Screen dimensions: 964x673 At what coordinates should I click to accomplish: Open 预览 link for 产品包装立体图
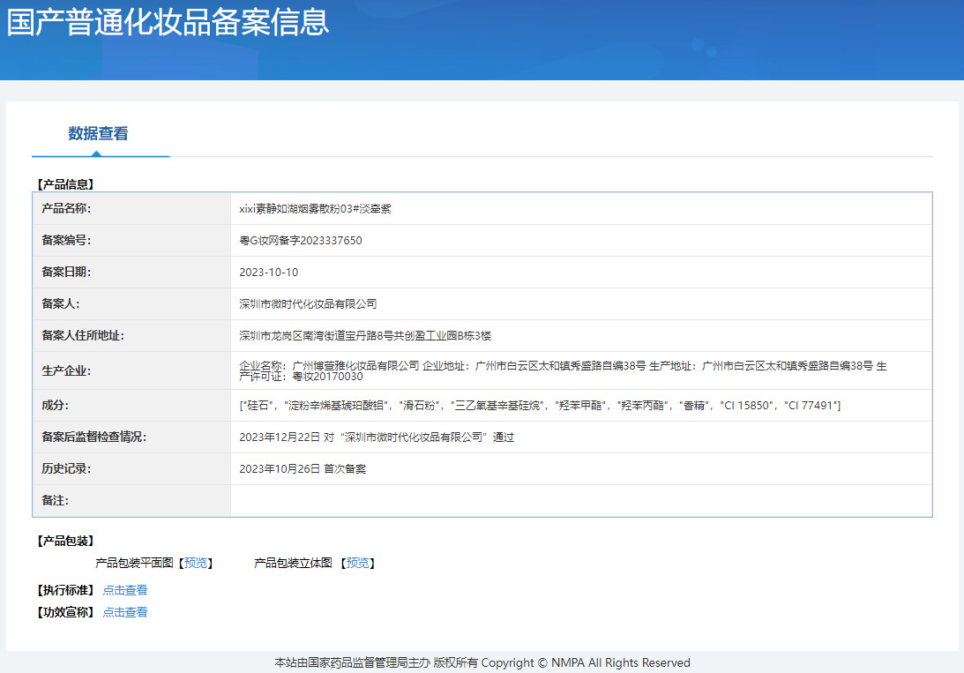click(x=358, y=563)
